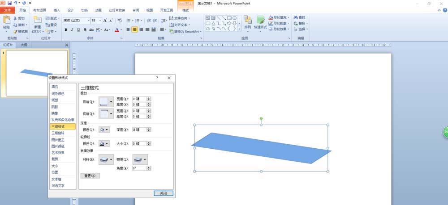Switch to the Design (设计) ribbon tab
Screen dimensions: 448x205
[x=71, y=10]
